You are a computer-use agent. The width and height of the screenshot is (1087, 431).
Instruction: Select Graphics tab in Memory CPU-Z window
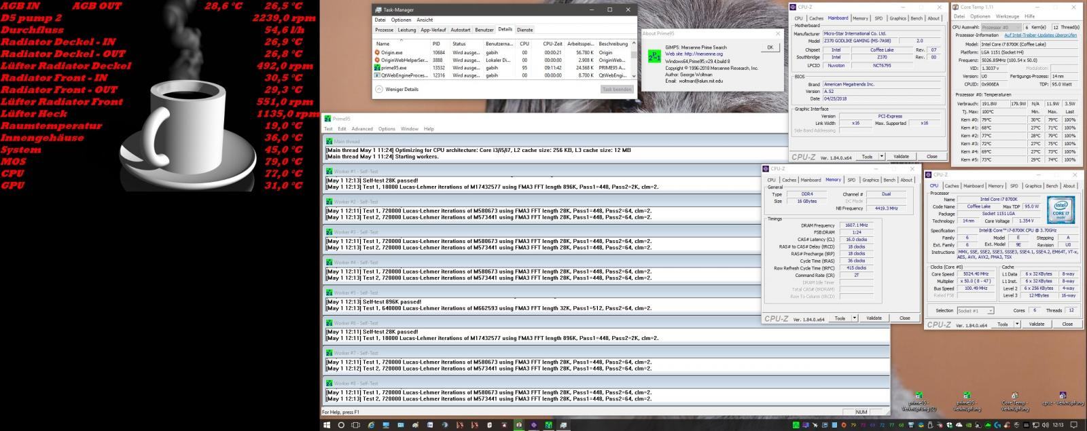pos(871,180)
